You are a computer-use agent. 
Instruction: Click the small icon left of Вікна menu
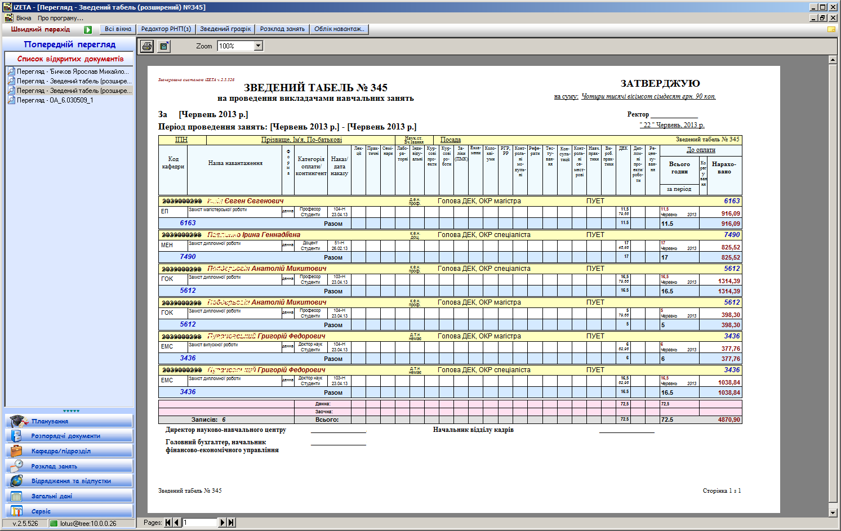8,18
